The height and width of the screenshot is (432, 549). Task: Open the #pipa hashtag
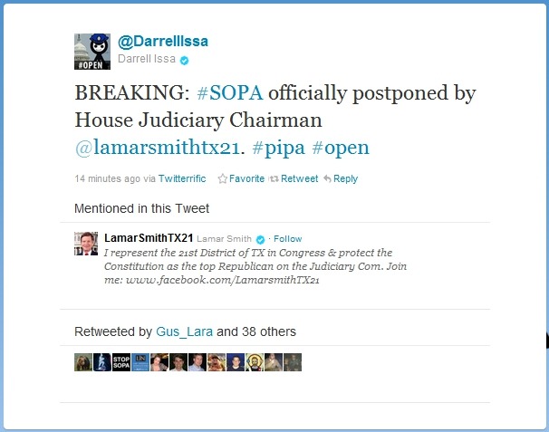pyautogui.click(x=278, y=149)
